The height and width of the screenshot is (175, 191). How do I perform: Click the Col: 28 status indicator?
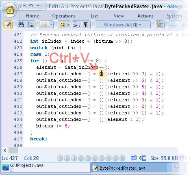(31, 158)
